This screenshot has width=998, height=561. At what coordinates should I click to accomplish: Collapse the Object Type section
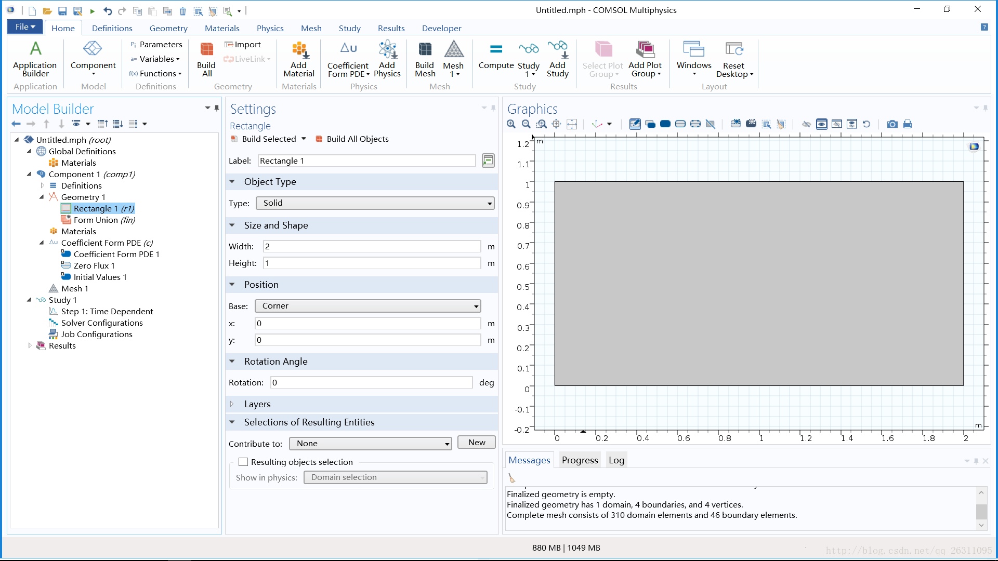(232, 182)
